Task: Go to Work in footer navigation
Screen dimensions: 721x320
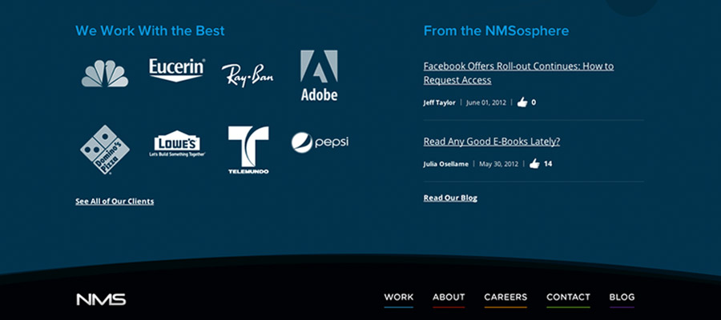Action: pos(399,297)
